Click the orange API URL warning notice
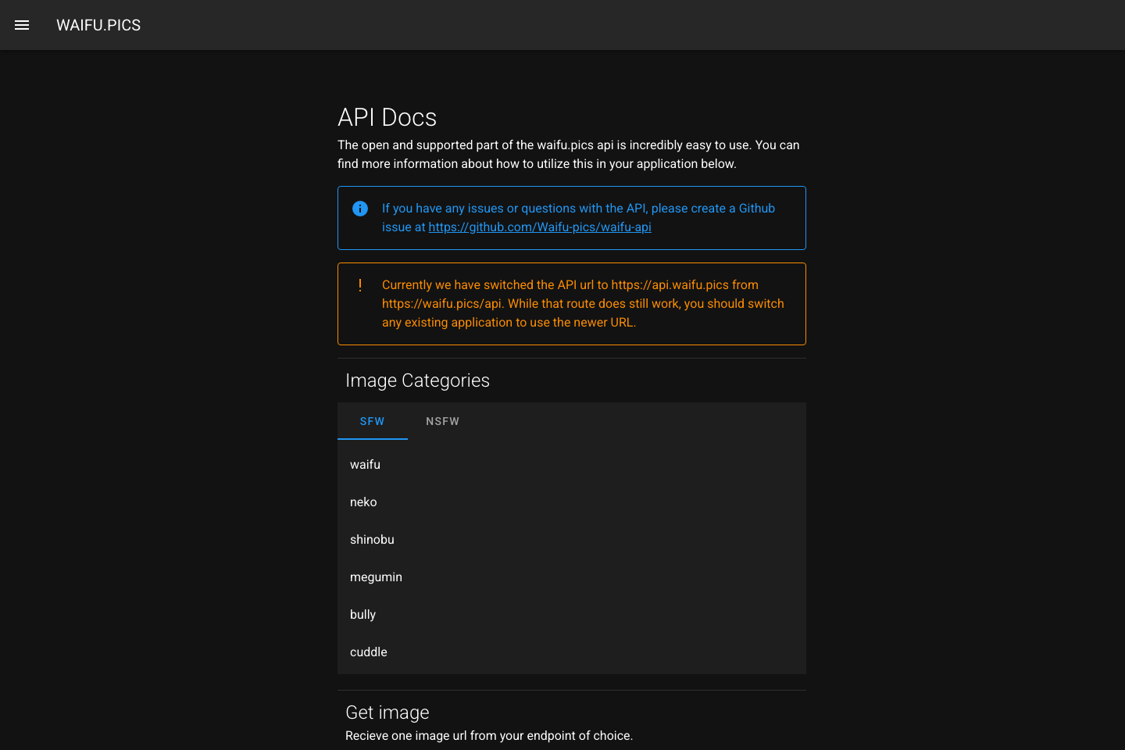 click(571, 304)
